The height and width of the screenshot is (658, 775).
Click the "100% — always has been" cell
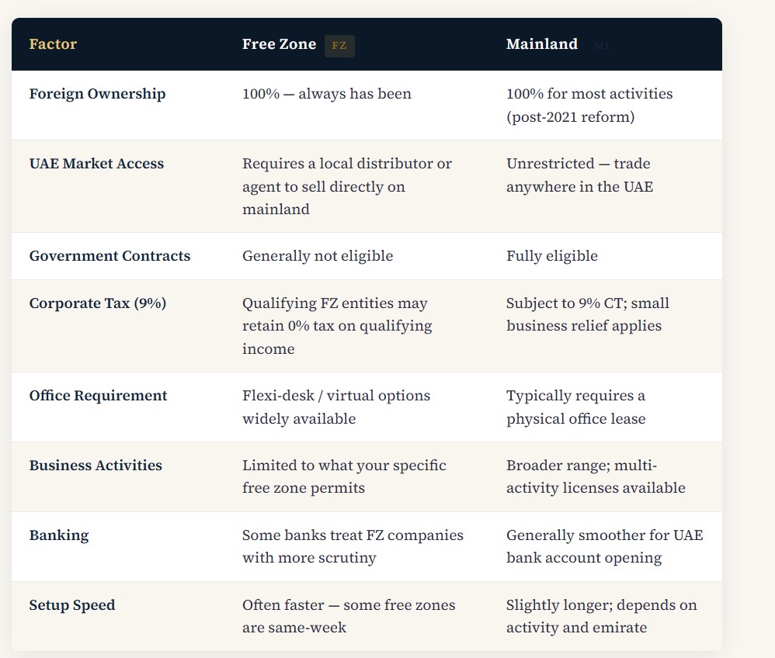[326, 94]
